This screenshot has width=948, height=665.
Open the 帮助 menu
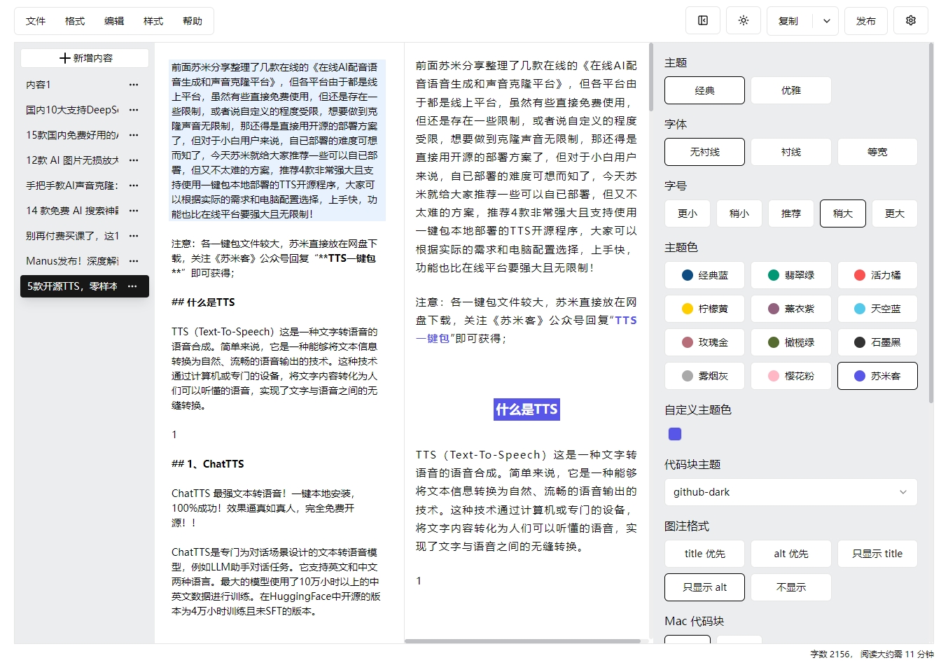[x=193, y=21]
